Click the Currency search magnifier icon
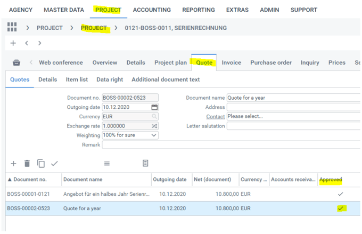This screenshot has width=362, height=234. point(154,116)
